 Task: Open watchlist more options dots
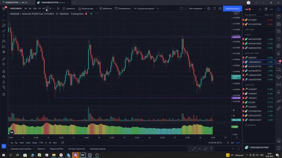(271, 9)
